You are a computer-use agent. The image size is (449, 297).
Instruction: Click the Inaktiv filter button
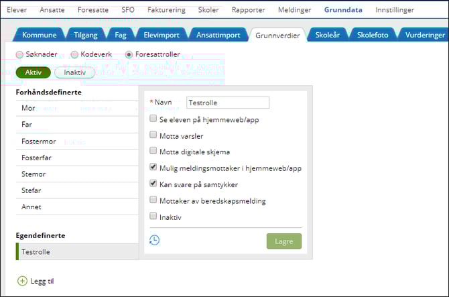(74, 72)
